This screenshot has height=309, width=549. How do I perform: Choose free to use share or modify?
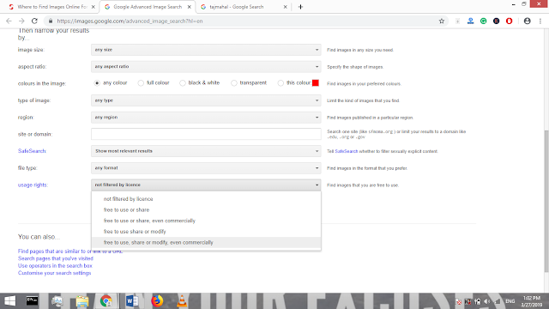pyautogui.click(x=206, y=232)
